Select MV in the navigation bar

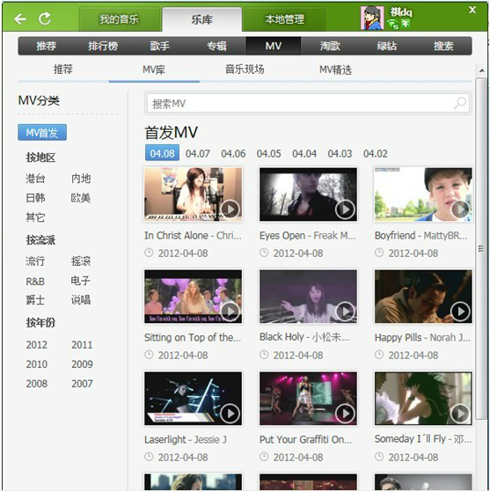tap(274, 46)
